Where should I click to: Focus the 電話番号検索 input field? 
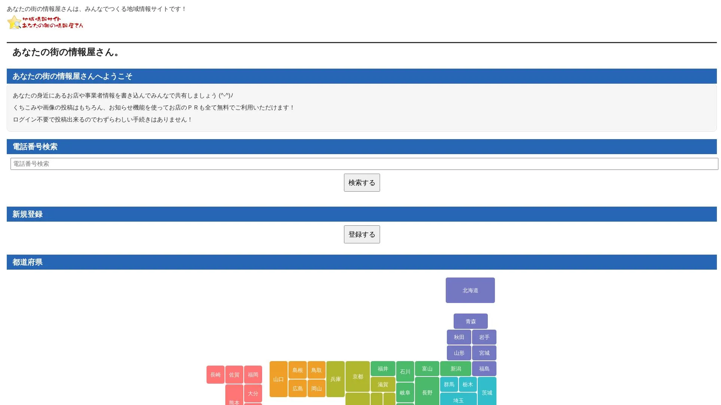click(x=364, y=164)
